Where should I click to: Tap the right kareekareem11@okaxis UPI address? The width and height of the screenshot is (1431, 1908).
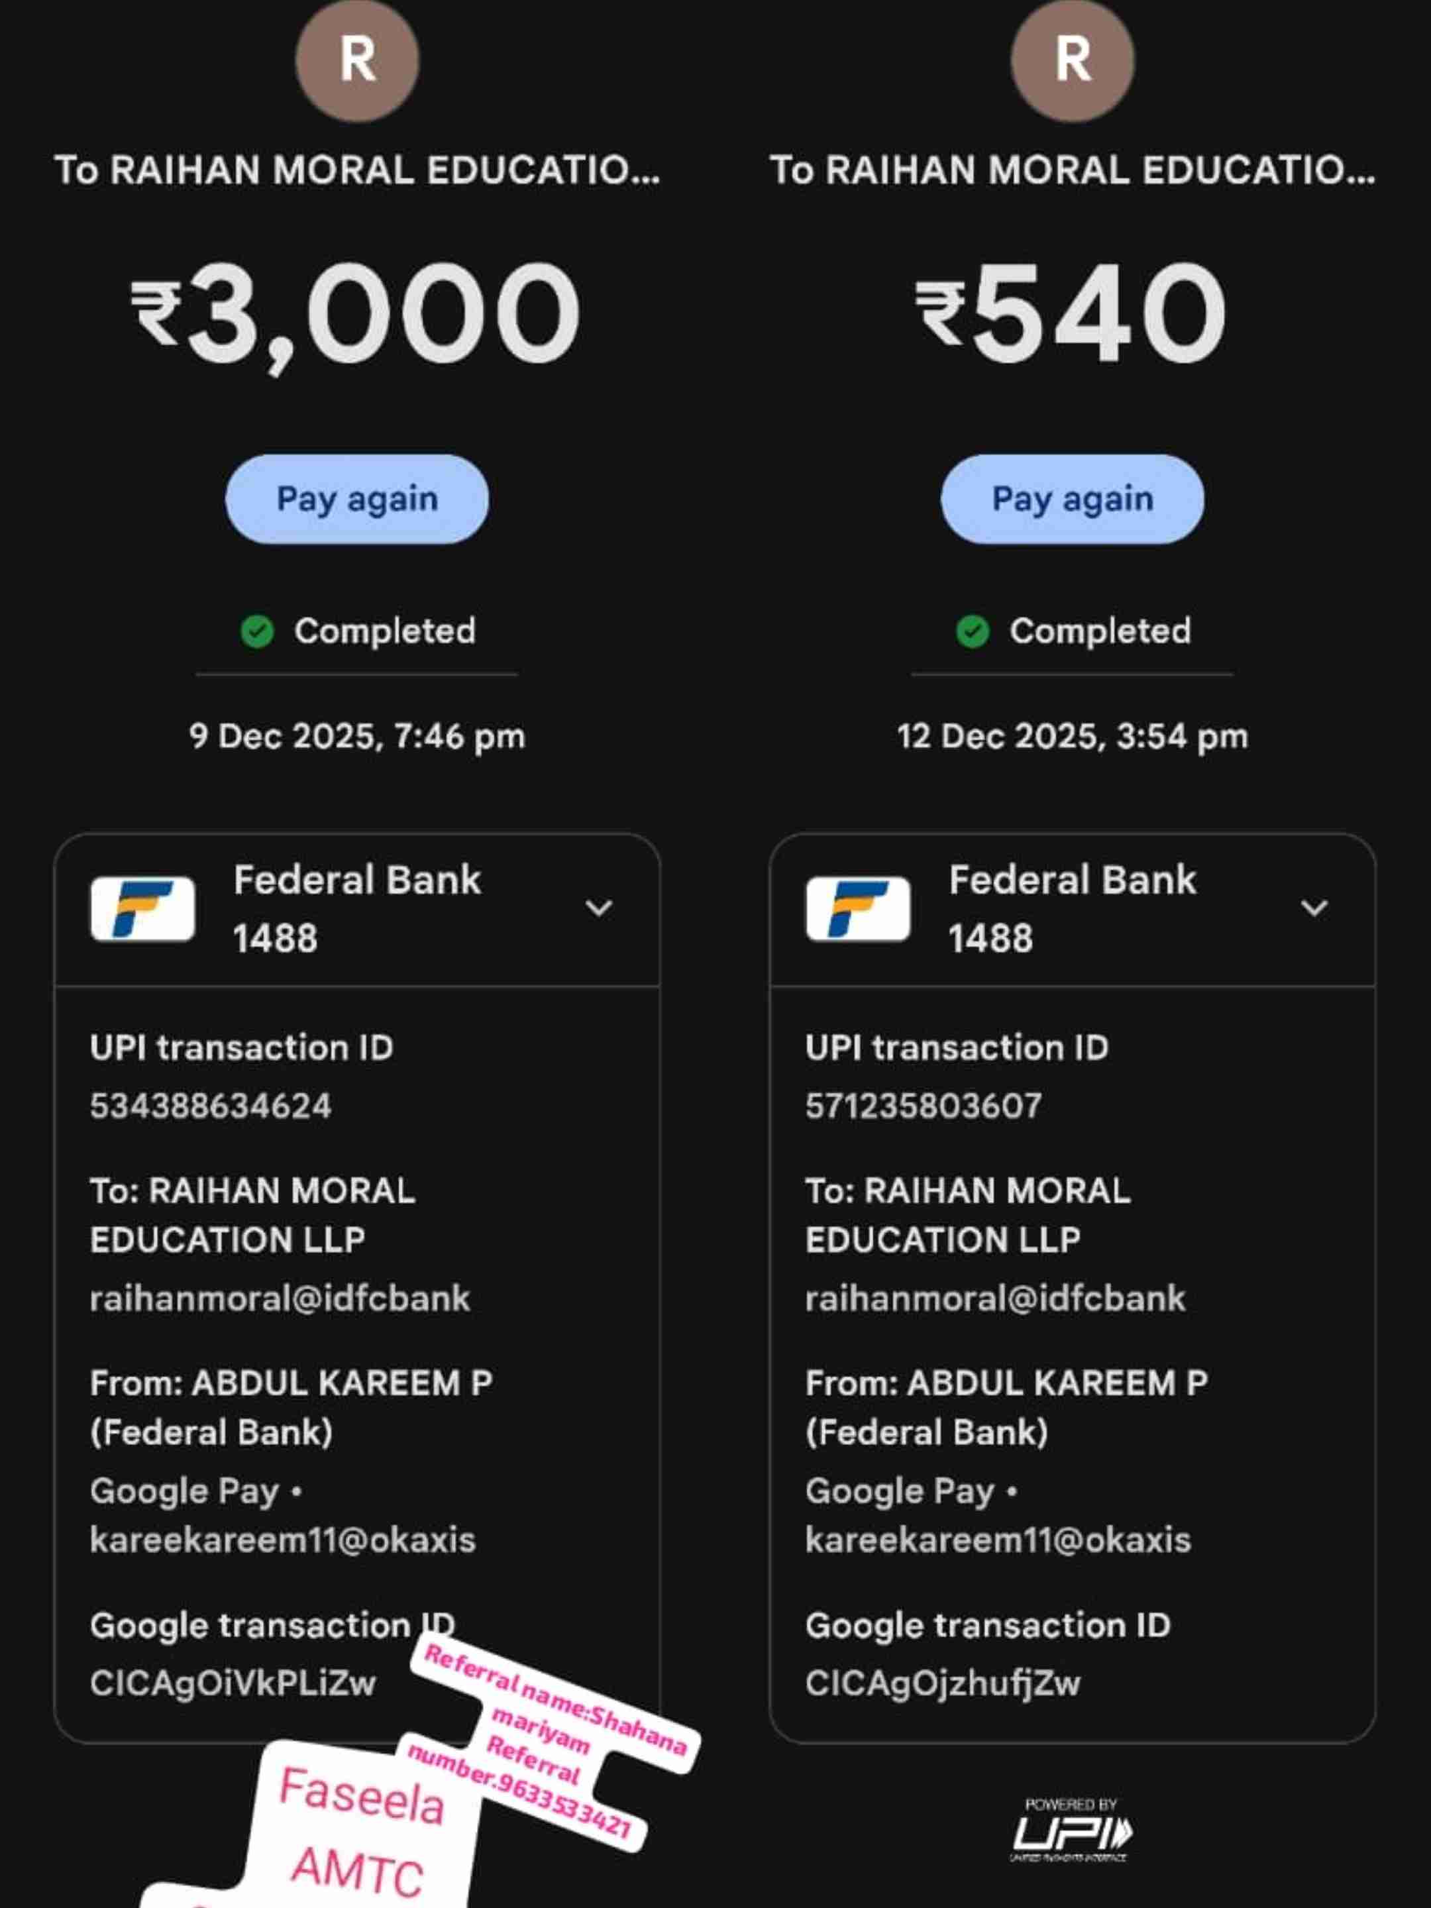[x=997, y=1540]
